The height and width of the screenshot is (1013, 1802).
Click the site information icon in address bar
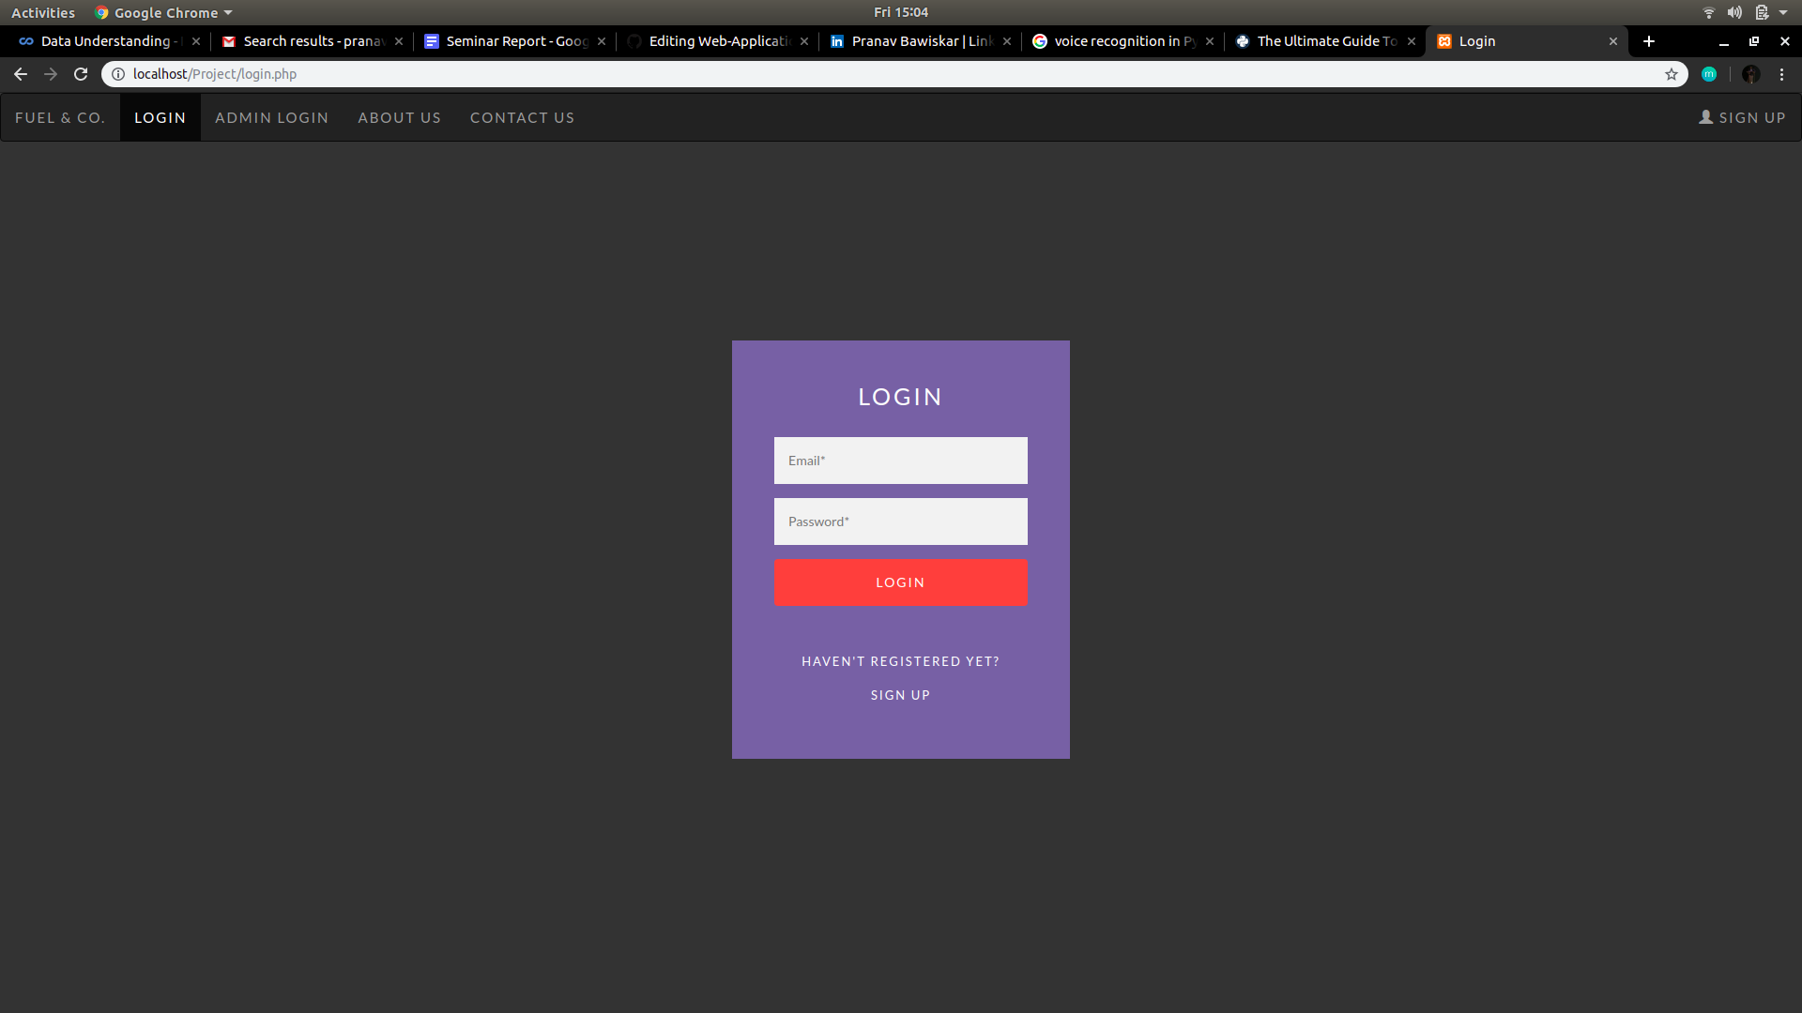click(118, 74)
